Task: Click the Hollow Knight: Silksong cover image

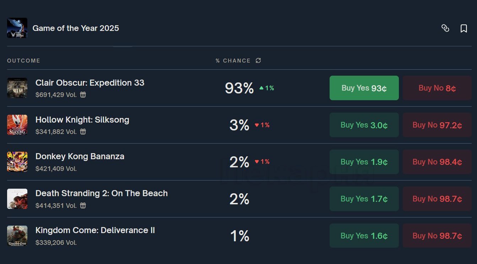Action: pos(17,125)
